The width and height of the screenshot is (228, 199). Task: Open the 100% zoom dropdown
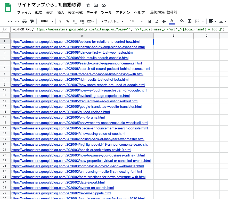pos(47,21)
